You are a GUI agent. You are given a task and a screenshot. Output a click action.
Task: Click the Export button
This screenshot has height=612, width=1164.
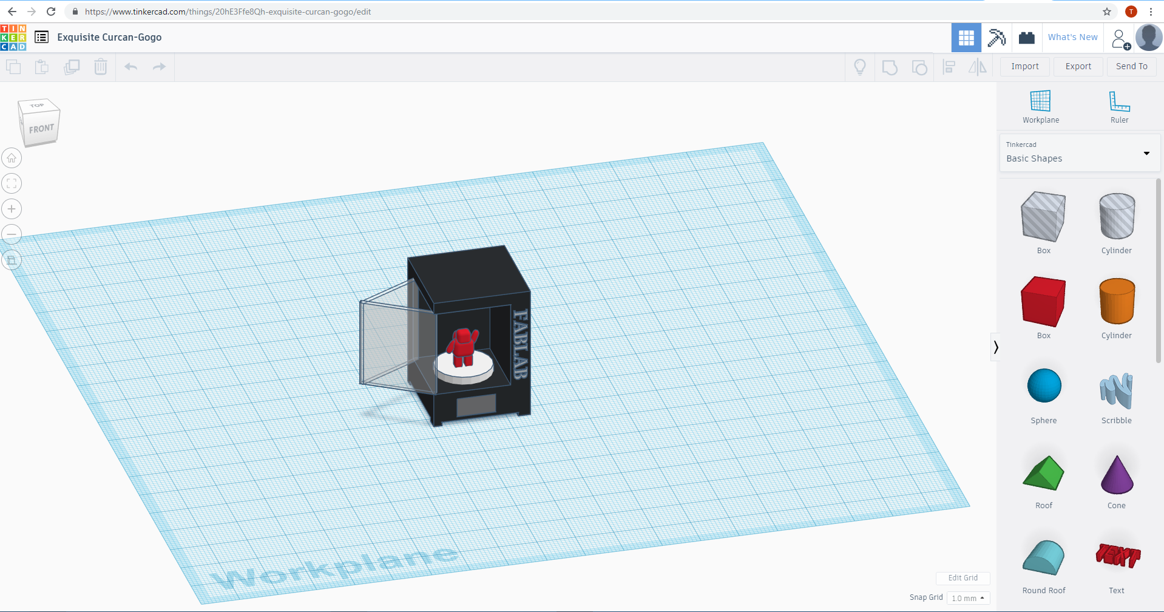[1077, 66]
